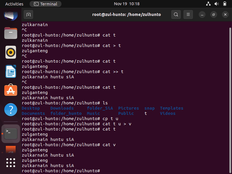The width and height of the screenshot is (232, 174).
Task: Open Ubuntu Software store
Action: [x=11, y=90]
